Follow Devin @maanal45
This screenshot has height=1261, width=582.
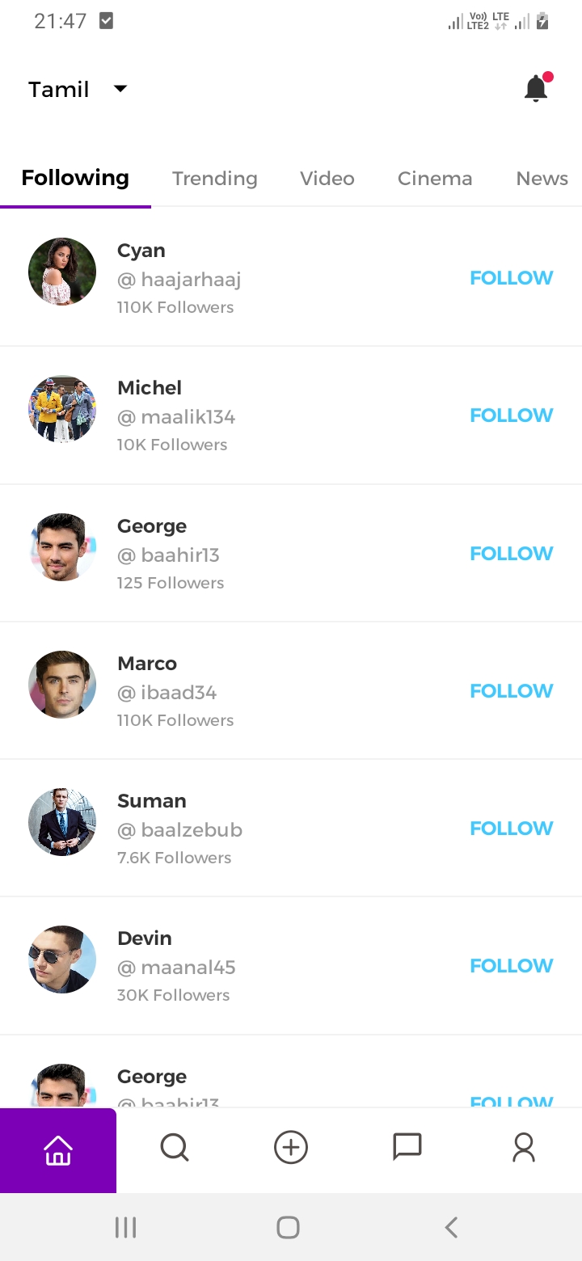[x=512, y=966]
